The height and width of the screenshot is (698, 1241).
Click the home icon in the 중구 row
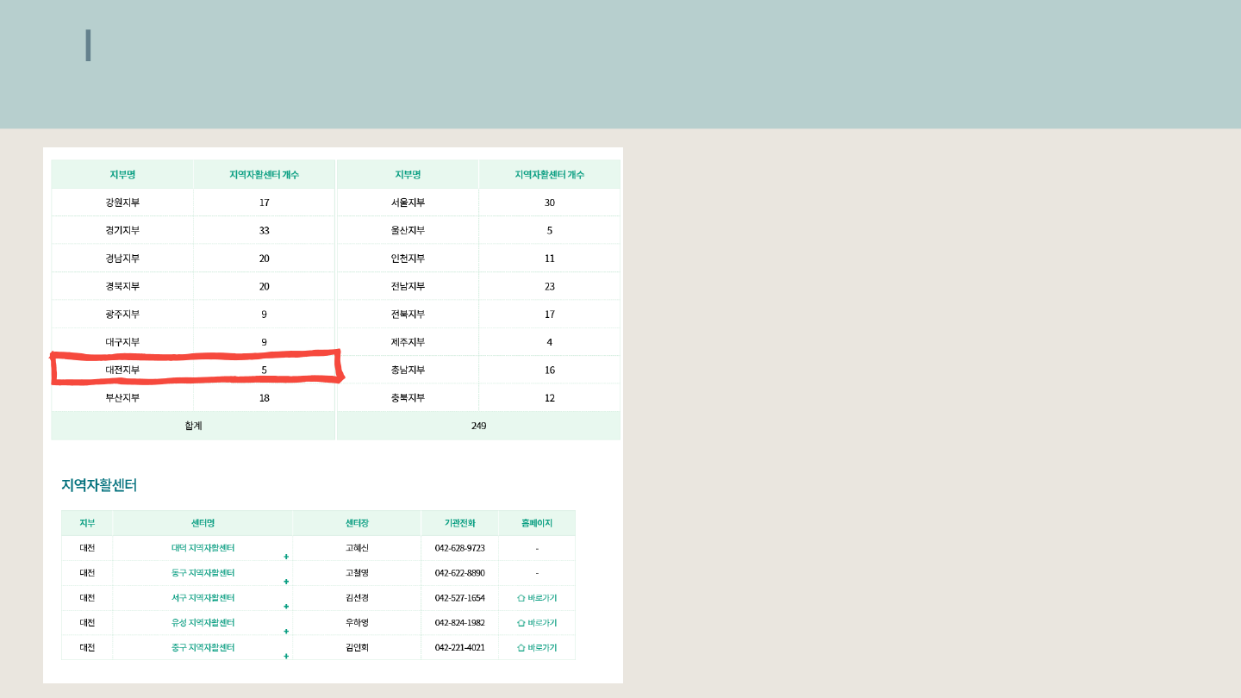521,648
